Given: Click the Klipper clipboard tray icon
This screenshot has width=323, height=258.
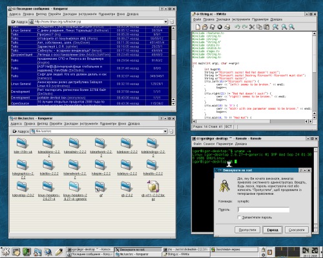Looking at the screenshot, I should tap(269, 252).
